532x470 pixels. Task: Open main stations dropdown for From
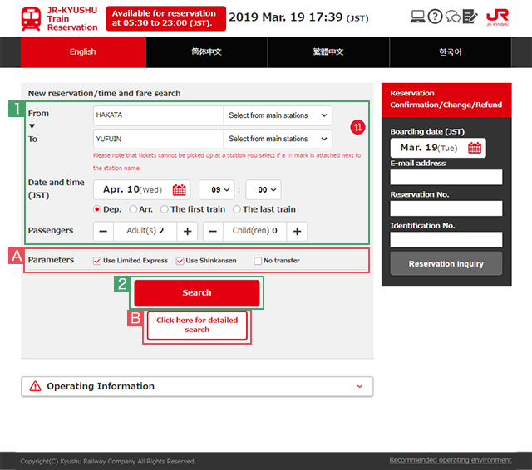[x=278, y=115]
